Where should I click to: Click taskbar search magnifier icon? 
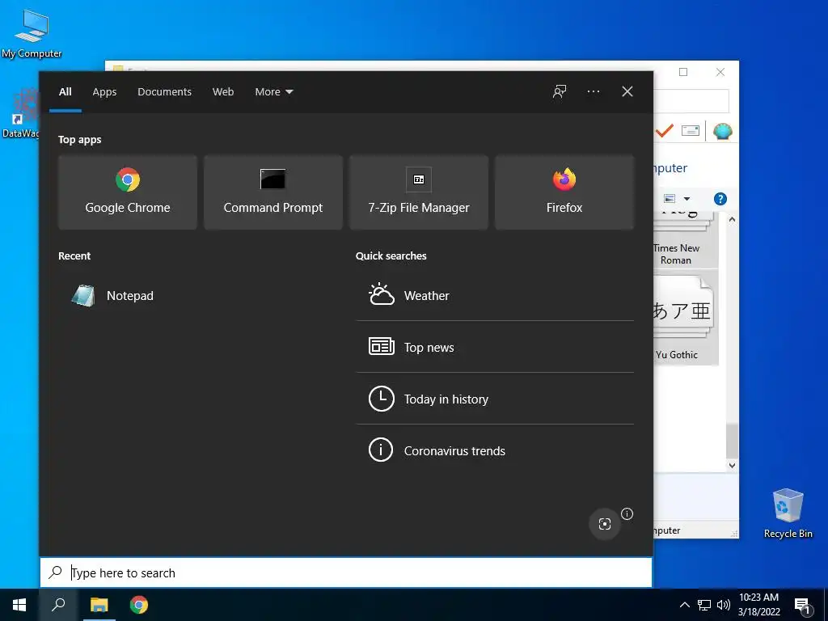pos(58,605)
